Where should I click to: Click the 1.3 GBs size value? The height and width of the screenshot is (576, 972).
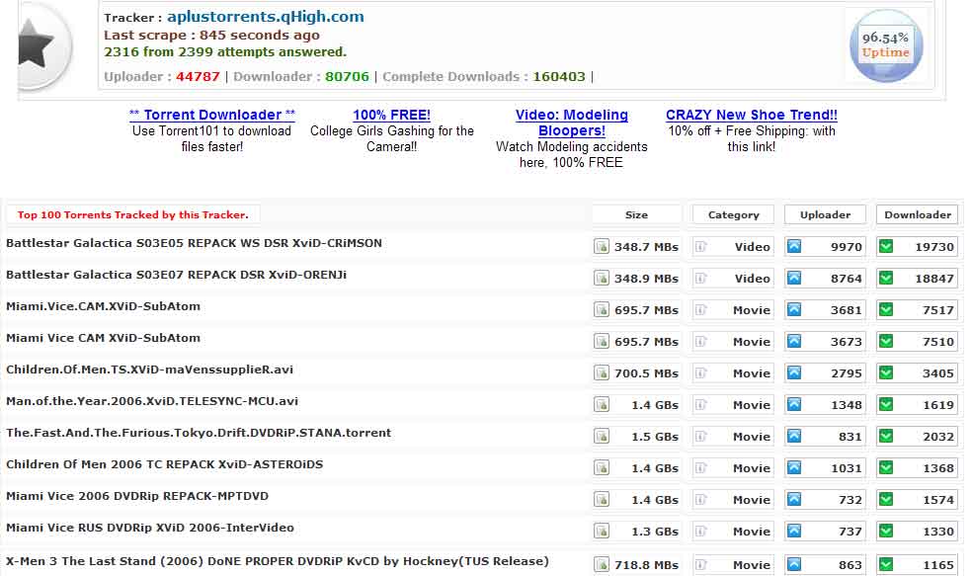pos(655,532)
